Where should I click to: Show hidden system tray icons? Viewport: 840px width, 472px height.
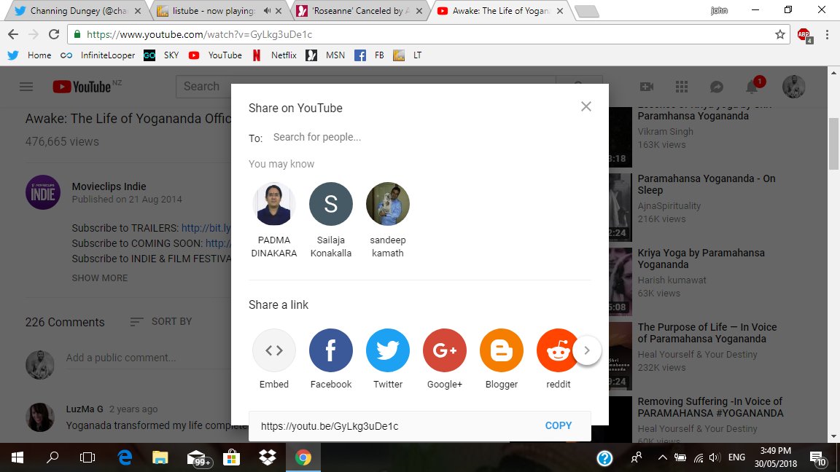click(662, 457)
